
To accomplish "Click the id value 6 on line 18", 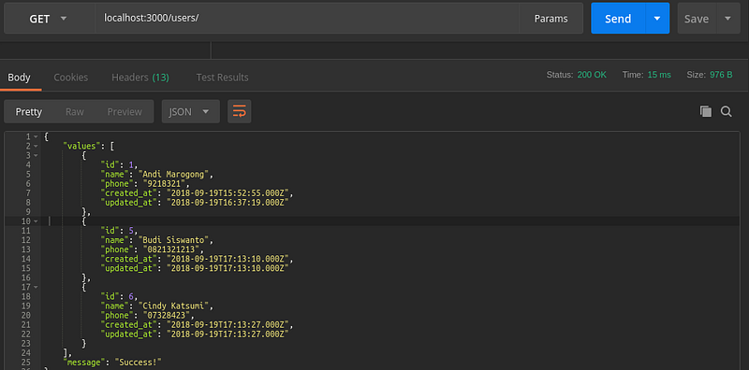I will [131, 296].
